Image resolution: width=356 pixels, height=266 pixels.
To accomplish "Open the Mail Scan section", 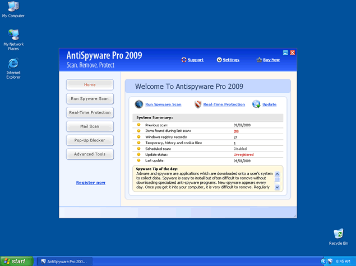I will click(x=90, y=126).
